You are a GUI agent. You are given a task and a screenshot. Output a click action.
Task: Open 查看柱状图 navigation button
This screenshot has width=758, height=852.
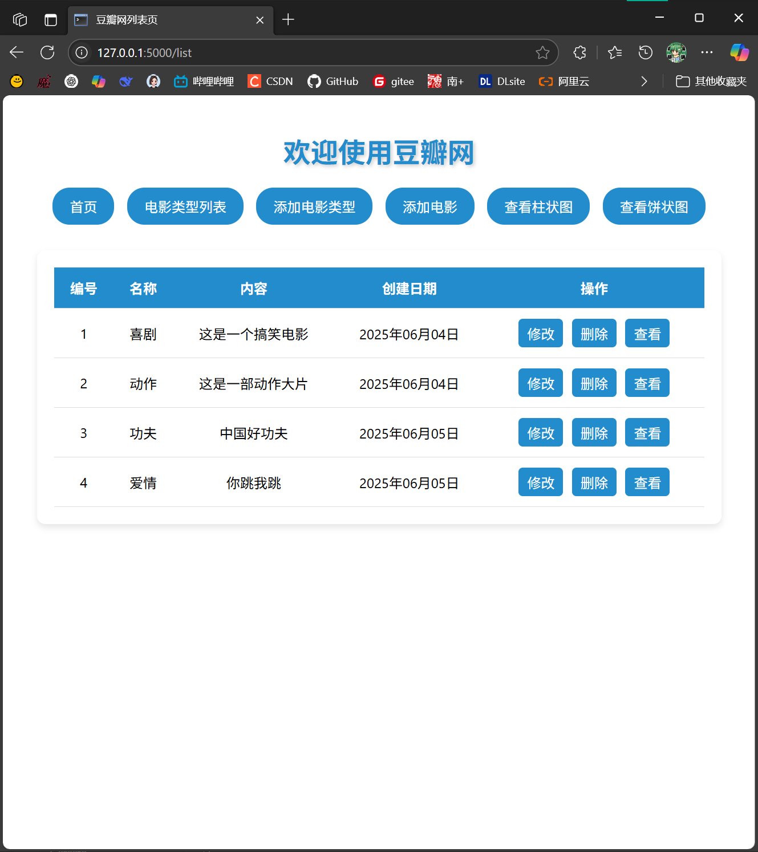click(538, 206)
